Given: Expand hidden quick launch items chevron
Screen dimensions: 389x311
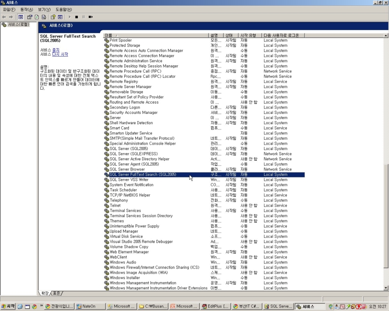Looking at the screenshot, I should tap(41, 305).
